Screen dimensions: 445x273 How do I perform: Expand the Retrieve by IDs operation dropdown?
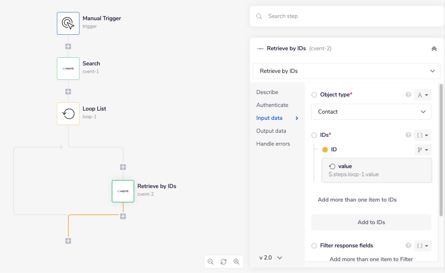tap(347, 71)
